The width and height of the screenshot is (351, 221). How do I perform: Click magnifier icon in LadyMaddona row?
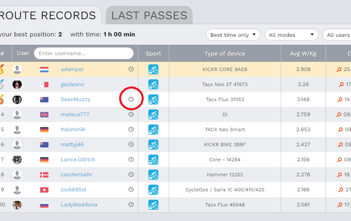pos(340,205)
